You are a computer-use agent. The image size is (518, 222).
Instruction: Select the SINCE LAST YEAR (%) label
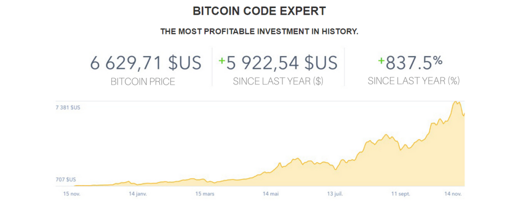point(414,81)
